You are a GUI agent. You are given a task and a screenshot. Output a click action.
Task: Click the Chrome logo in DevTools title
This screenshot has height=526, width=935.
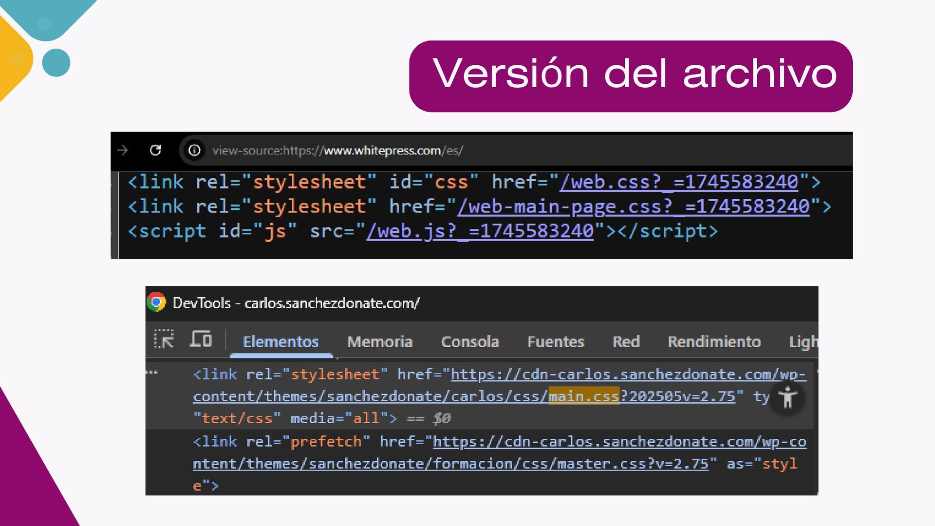pyautogui.click(x=157, y=302)
